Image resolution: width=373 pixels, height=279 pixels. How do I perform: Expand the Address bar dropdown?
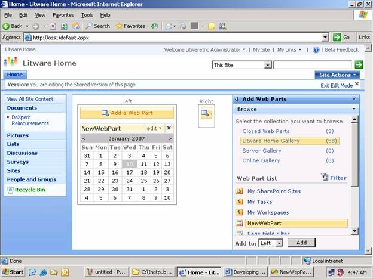[325, 37]
